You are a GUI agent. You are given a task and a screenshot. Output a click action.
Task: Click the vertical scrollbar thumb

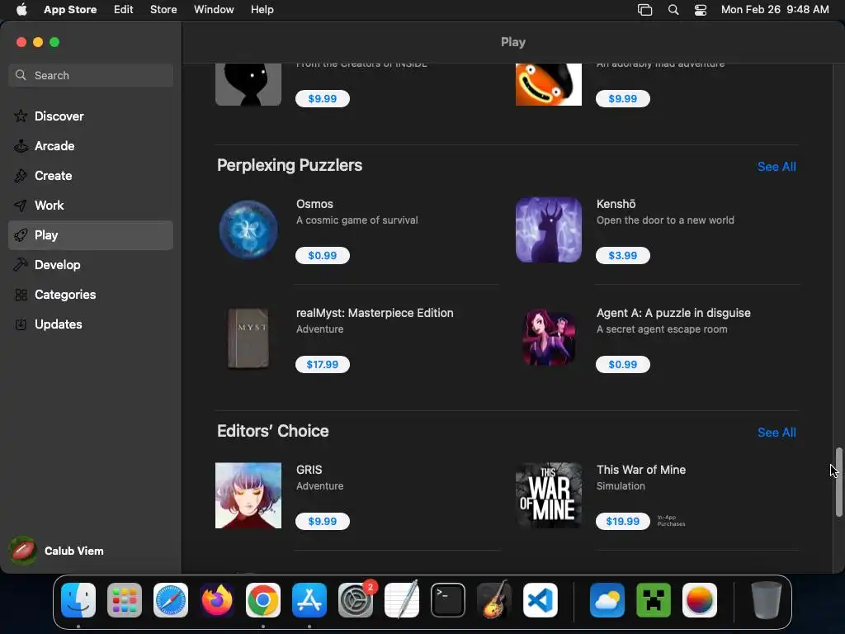[x=838, y=482]
